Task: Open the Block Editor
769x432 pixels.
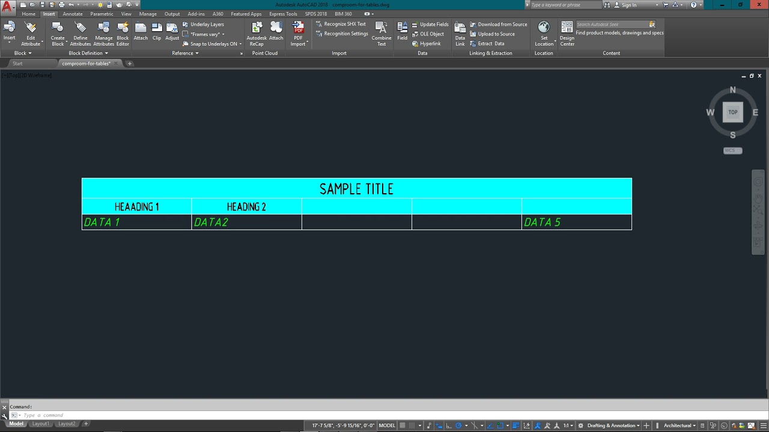Action: click(x=123, y=34)
